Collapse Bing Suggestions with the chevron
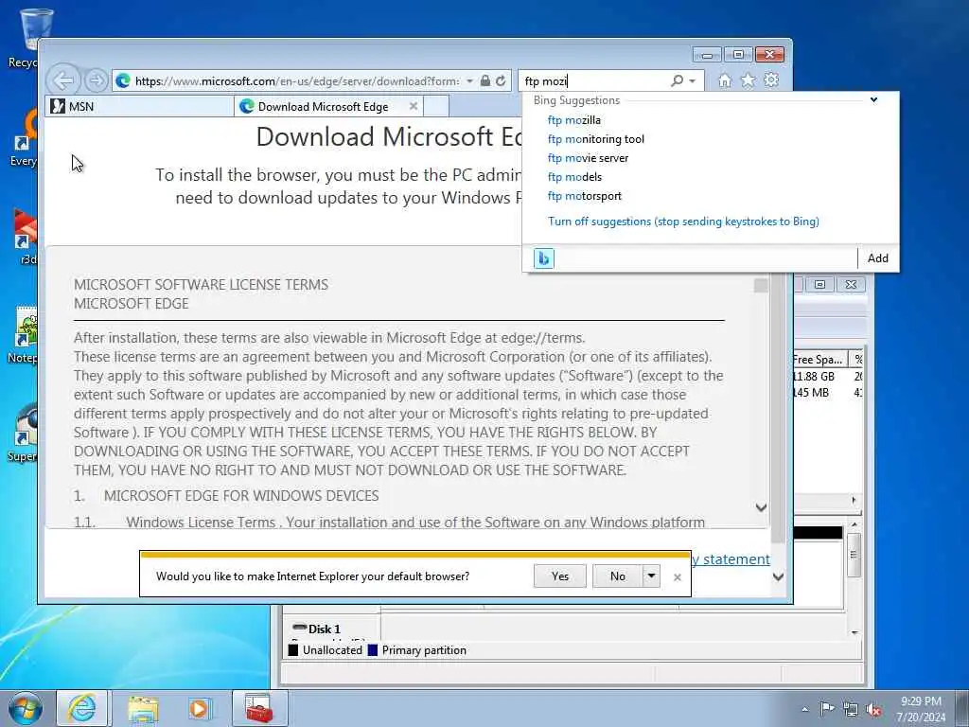The width and height of the screenshot is (969, 727). click(873, 99)
